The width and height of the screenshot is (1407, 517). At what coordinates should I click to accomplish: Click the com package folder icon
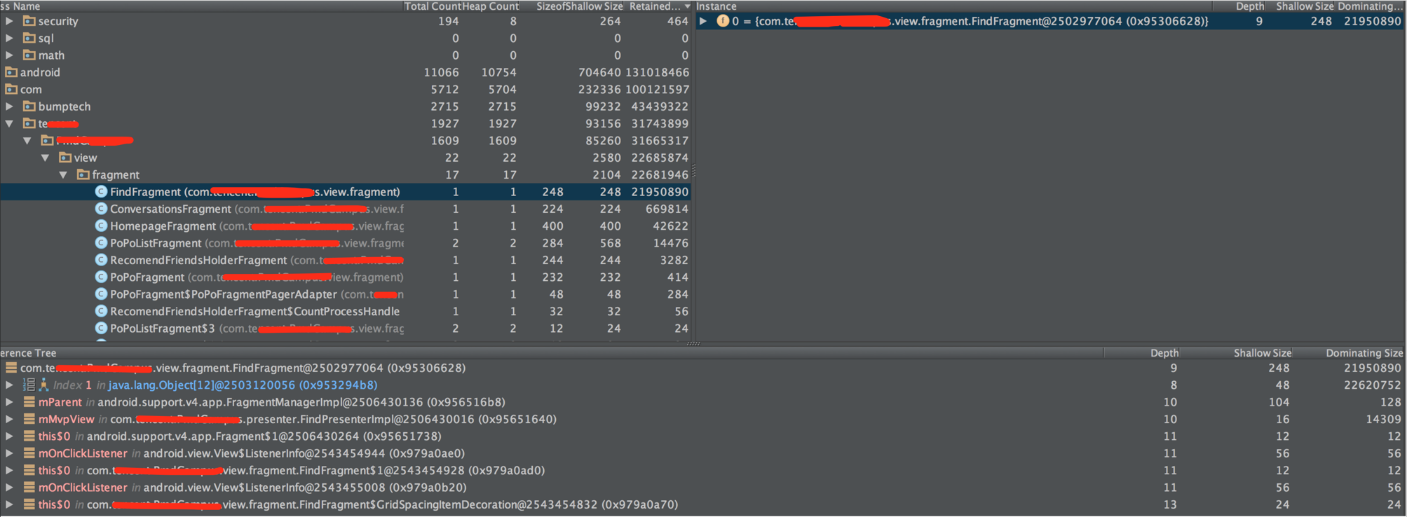(11, 89)
